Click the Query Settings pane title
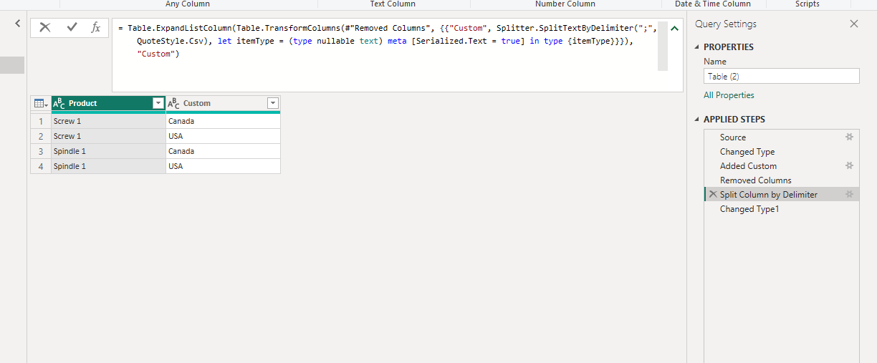877x363 pixels. 726,24
